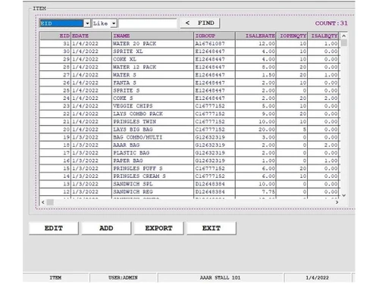379x284 pixels.
Task: Select the PLASTIC BAG row
Action: tap(189, 153)
